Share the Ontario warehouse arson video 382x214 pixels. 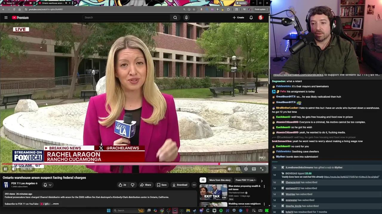point(146,185)
